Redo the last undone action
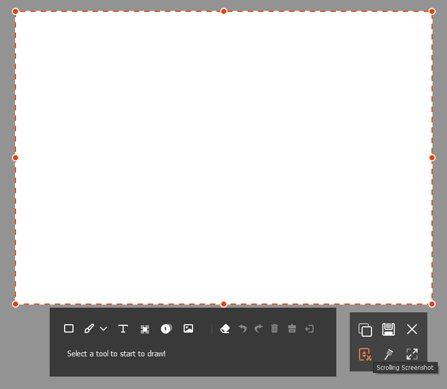Screen dimensions: 447x389 pos(259,329)
